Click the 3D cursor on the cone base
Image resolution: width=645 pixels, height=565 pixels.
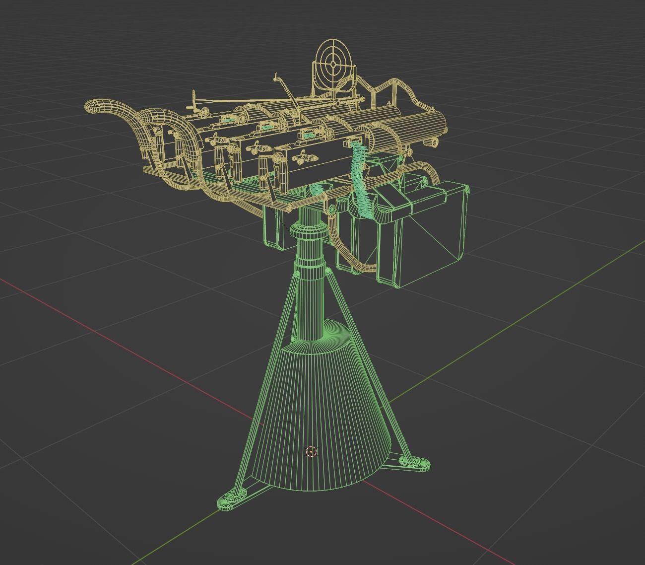click(311, 451)
